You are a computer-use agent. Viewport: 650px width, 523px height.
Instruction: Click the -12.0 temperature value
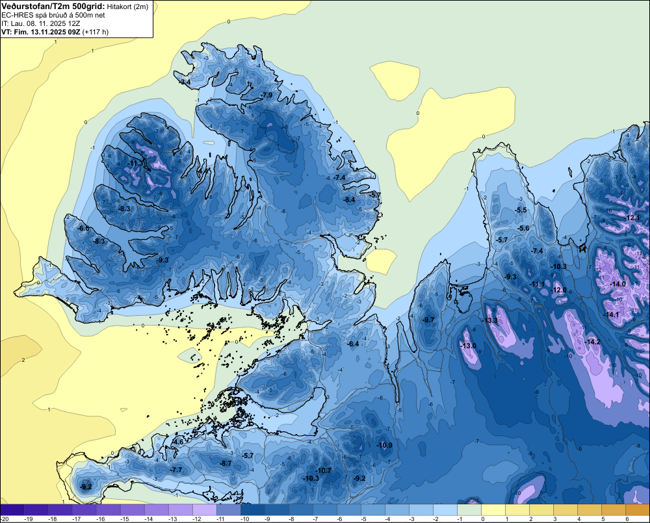coord(559,290)
